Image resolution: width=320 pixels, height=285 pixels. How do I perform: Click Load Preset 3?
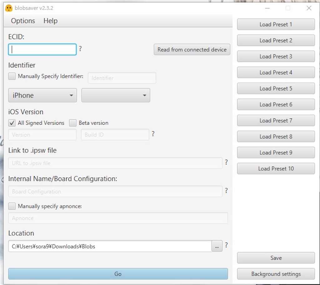[x=276, y=56]
